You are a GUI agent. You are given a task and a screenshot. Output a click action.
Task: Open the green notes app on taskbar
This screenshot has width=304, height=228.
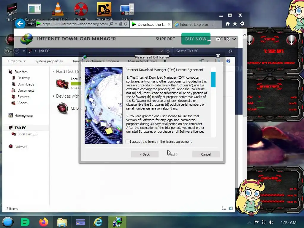point(25,222)
